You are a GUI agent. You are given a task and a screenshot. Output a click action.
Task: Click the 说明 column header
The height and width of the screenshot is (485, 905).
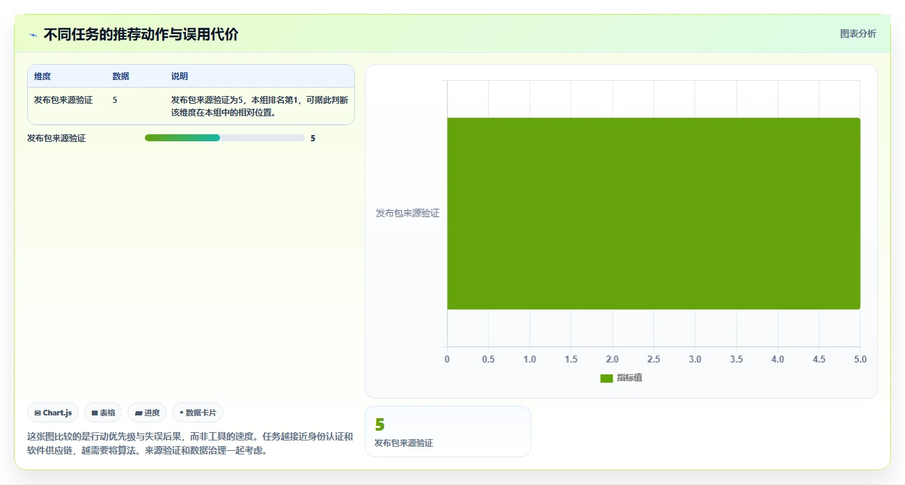point(180,77)
